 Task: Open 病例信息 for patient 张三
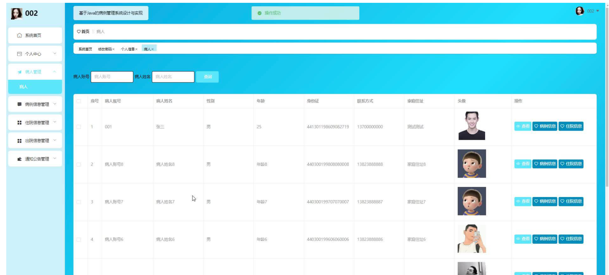tap(545, 126)
